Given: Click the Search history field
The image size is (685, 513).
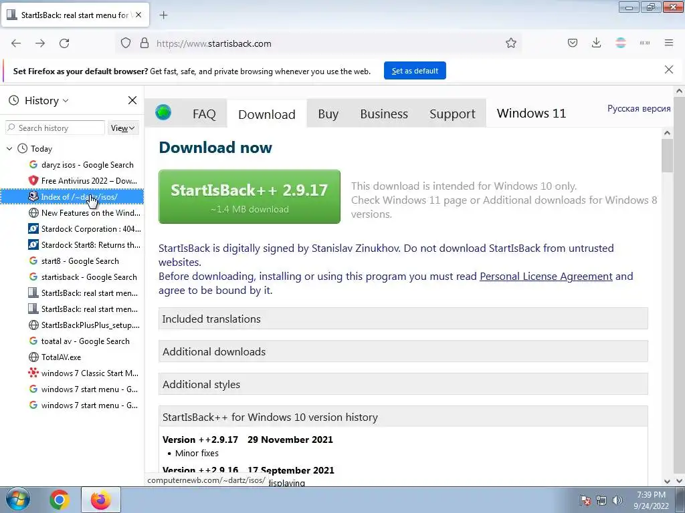Looking at the screenshot, I should (55, 128).
